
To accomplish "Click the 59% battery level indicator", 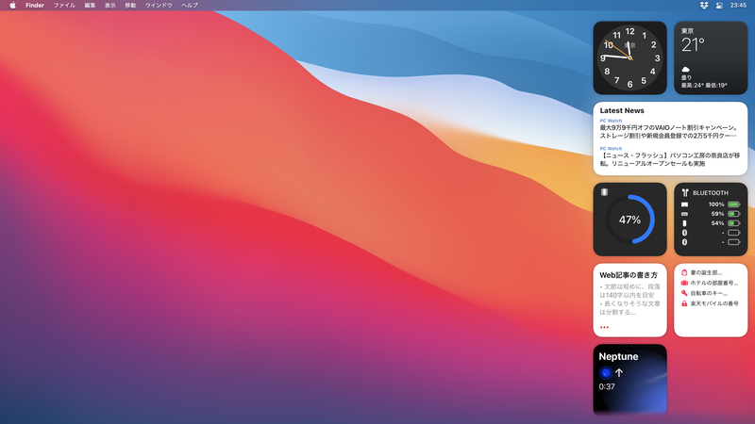I will pyautogui.click(x=734, y=214).
